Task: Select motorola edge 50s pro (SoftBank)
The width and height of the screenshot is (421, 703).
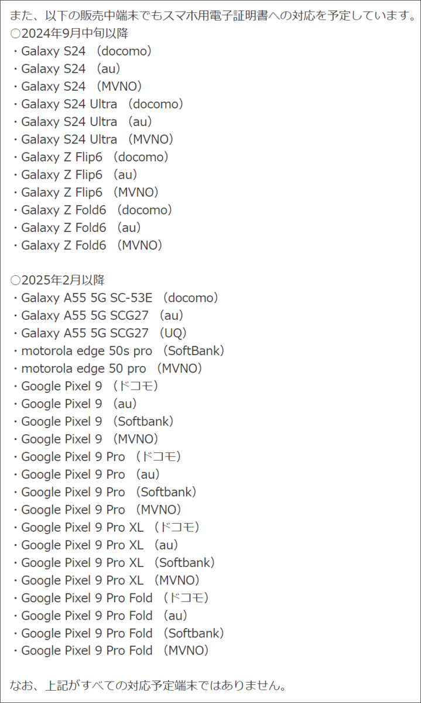Action: coord(119,351)
